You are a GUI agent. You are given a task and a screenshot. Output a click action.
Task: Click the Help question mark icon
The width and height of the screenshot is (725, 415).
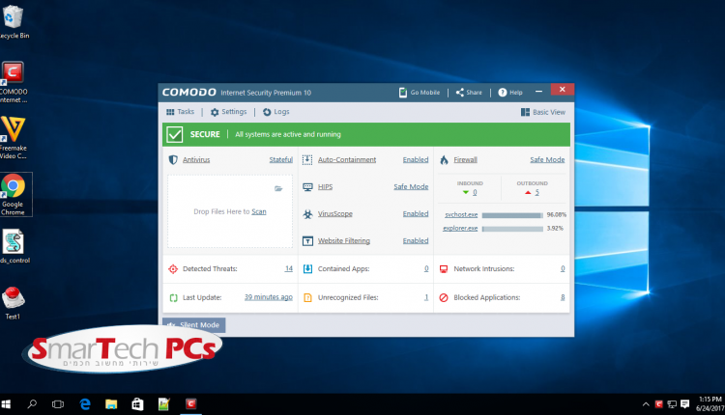click(502, 93)
